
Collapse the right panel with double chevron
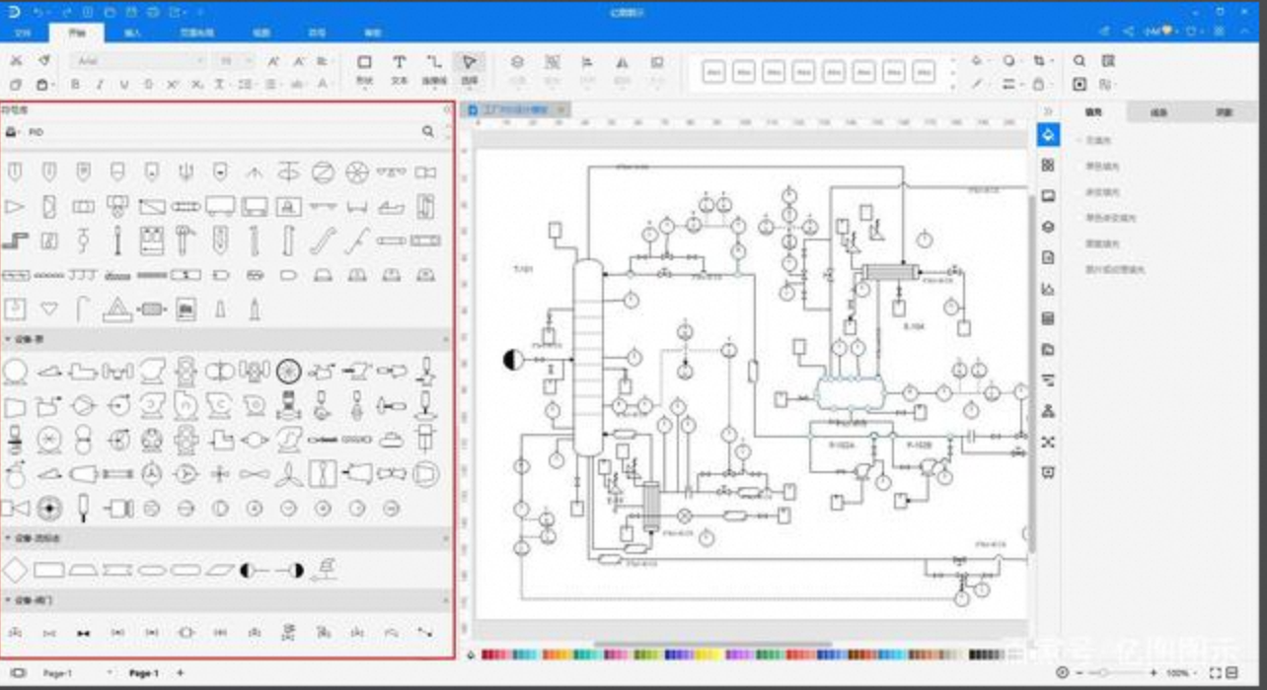(1048, 111)
